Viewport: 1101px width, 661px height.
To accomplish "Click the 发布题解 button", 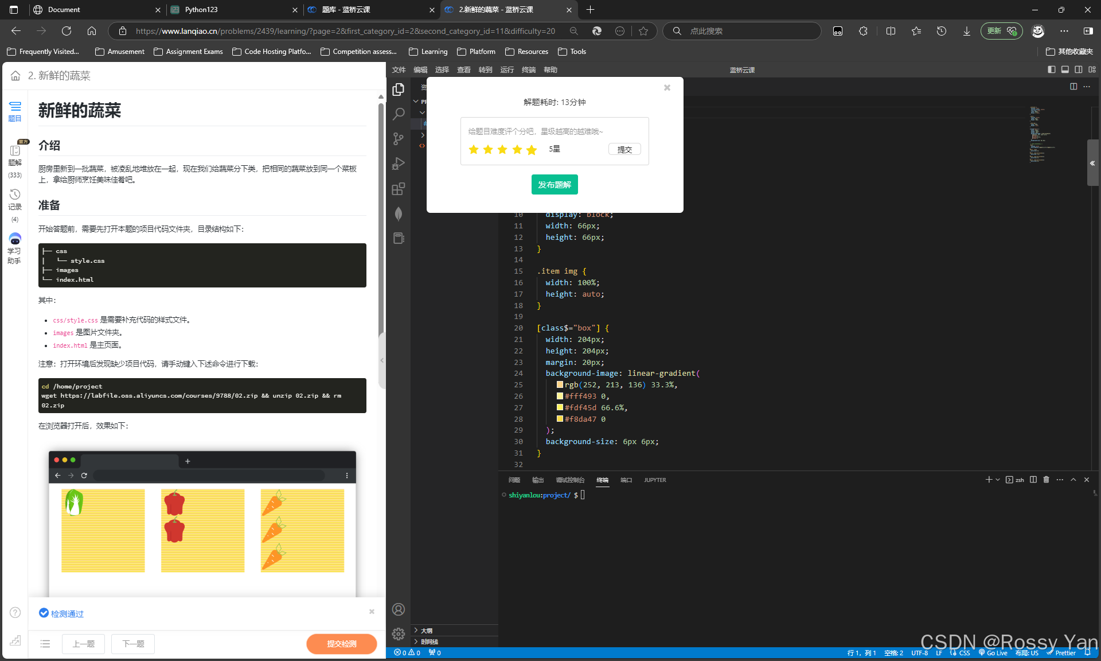I will [555, 185].
